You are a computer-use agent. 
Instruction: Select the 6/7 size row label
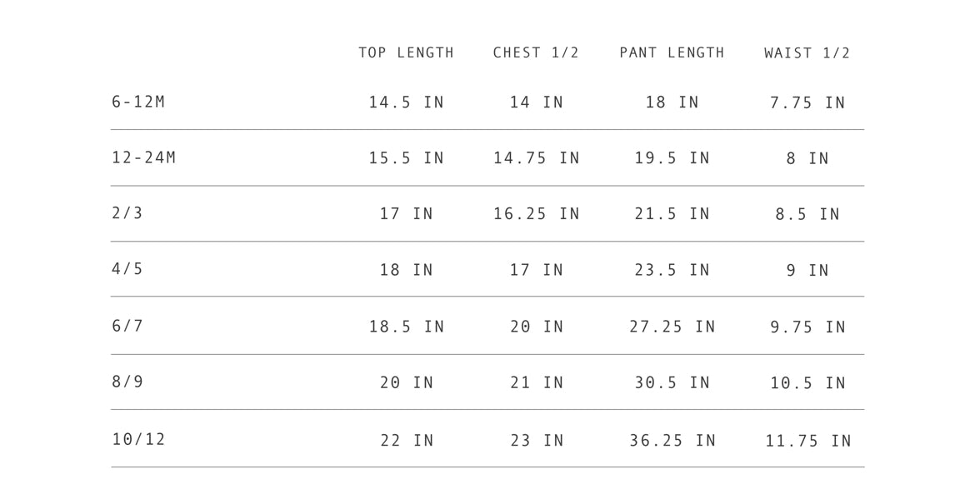pos(127,326)
